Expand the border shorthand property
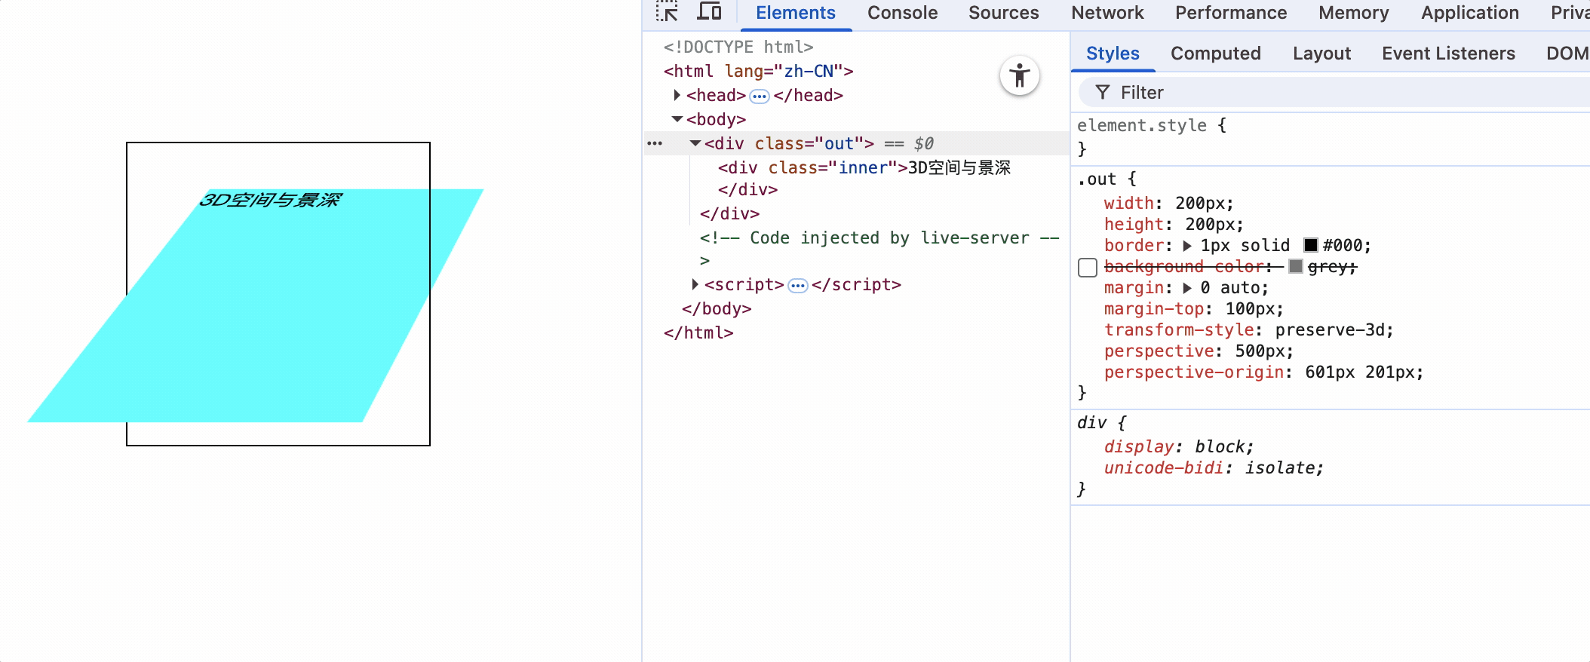 pyautogui.click(x=1187, y=246)
